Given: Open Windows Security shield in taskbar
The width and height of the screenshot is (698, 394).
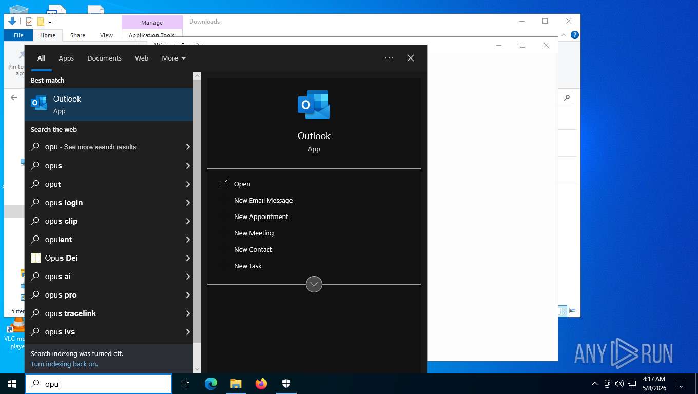Looking at the screenshot, I should click(x=286, y=384).
